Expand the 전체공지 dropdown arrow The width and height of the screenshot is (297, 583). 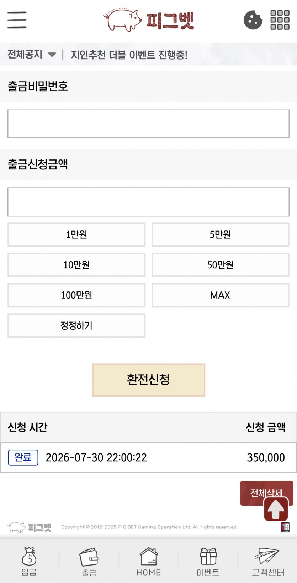pos(52,55)
